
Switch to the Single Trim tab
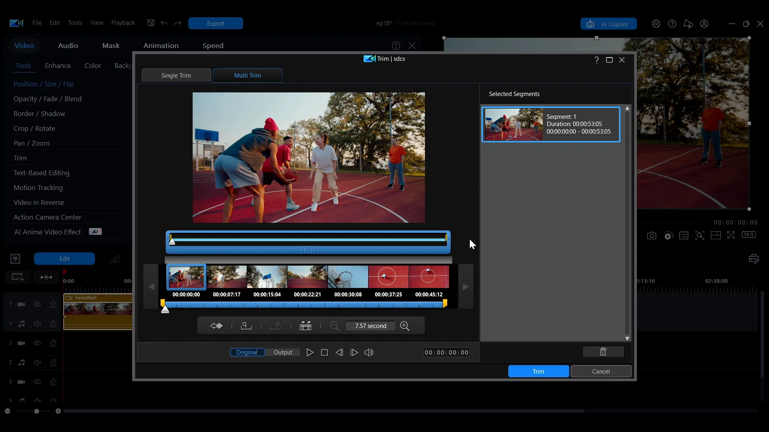176,76
